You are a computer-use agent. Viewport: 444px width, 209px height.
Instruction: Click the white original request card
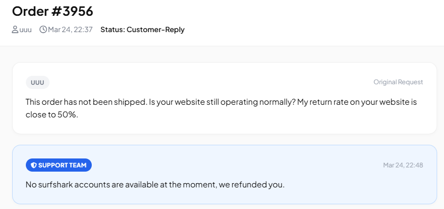225,98
